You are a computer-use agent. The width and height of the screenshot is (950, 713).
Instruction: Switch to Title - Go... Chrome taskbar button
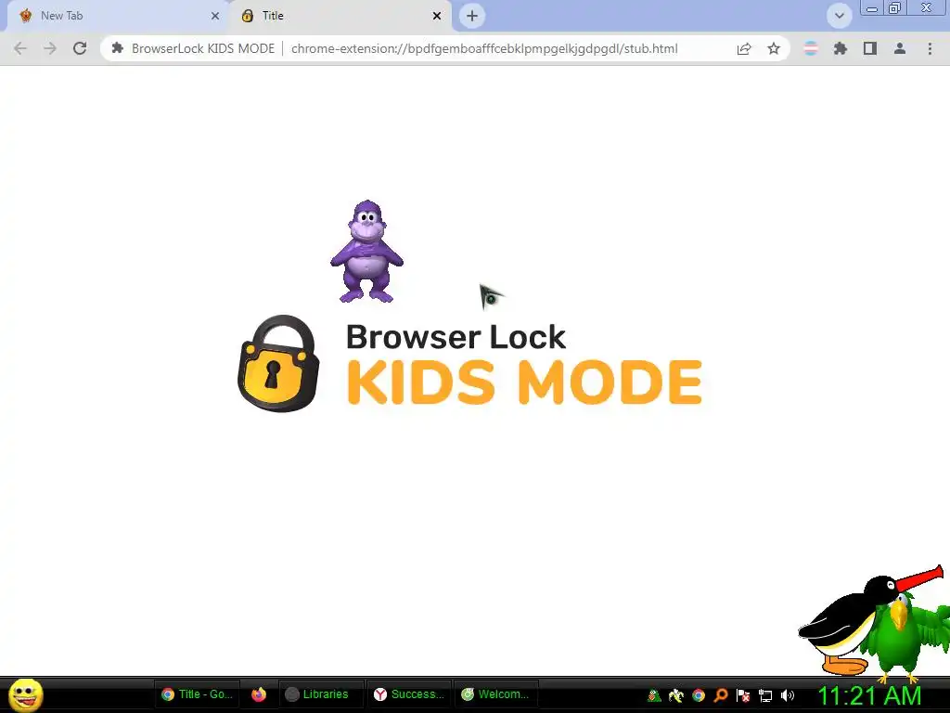point(197,694)
